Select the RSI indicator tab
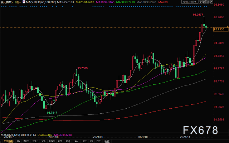229x143 pixels. (84, 141)
